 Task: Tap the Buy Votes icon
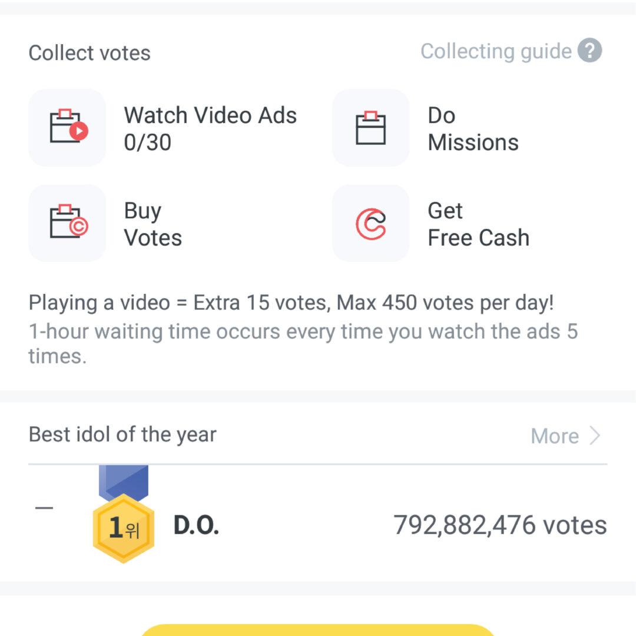(67, 223)
